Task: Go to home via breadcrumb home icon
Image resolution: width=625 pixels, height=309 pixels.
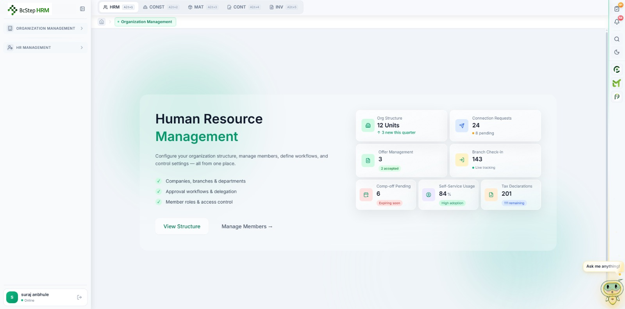Action: (x=102, y=22)
